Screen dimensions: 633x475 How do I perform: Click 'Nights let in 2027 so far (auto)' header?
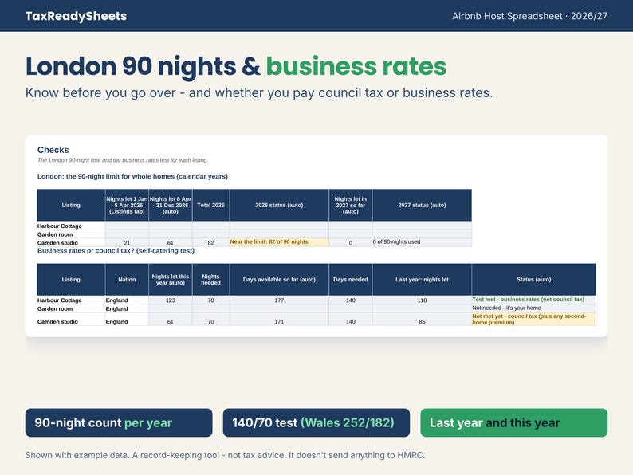(351, 205)
